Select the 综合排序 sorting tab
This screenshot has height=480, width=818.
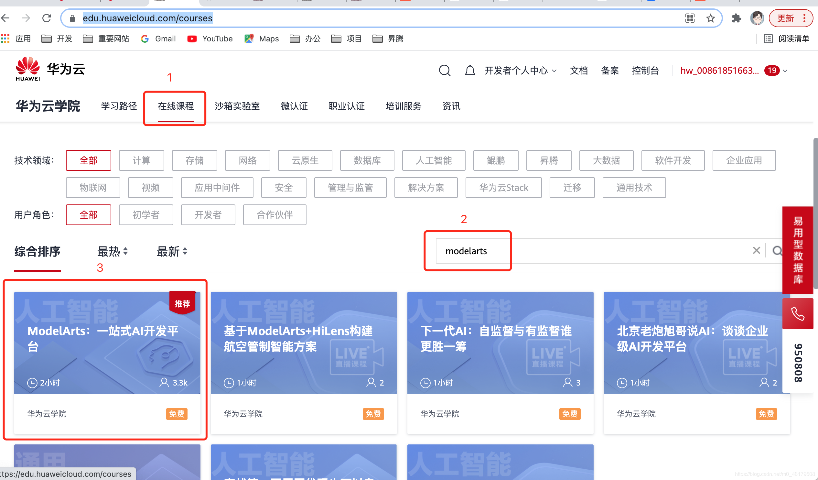click(37, 251)
